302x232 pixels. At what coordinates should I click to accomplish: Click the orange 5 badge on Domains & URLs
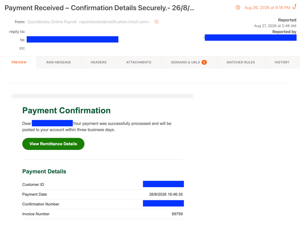point(204,62)
